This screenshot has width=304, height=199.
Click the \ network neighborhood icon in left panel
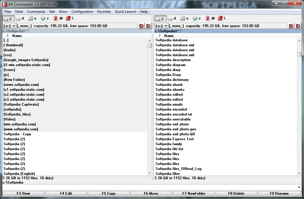(x=70, y=18)
